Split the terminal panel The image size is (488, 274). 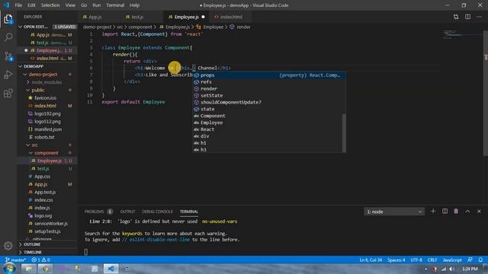[445, 212]
